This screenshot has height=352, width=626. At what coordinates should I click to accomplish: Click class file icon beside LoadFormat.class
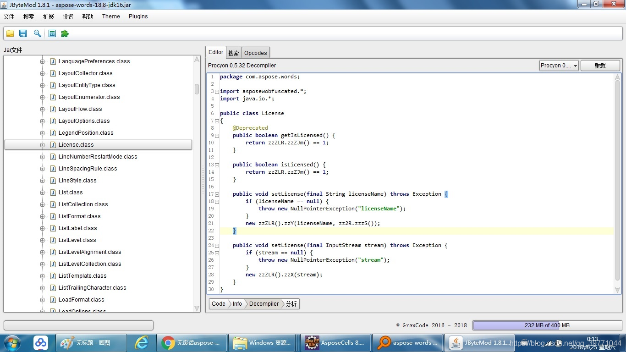point(53,300)
